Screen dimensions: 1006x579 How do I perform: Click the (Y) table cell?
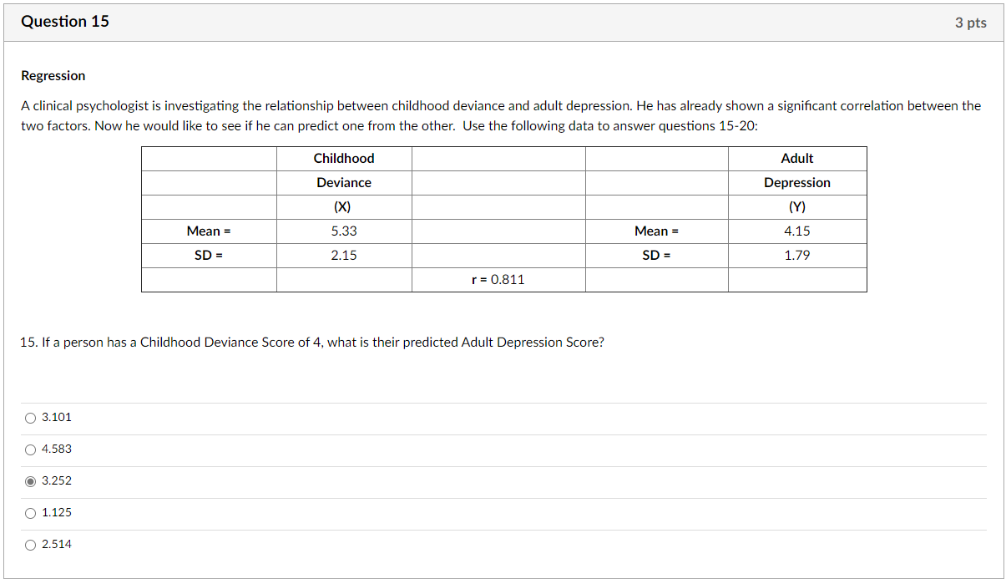point(797,207)
